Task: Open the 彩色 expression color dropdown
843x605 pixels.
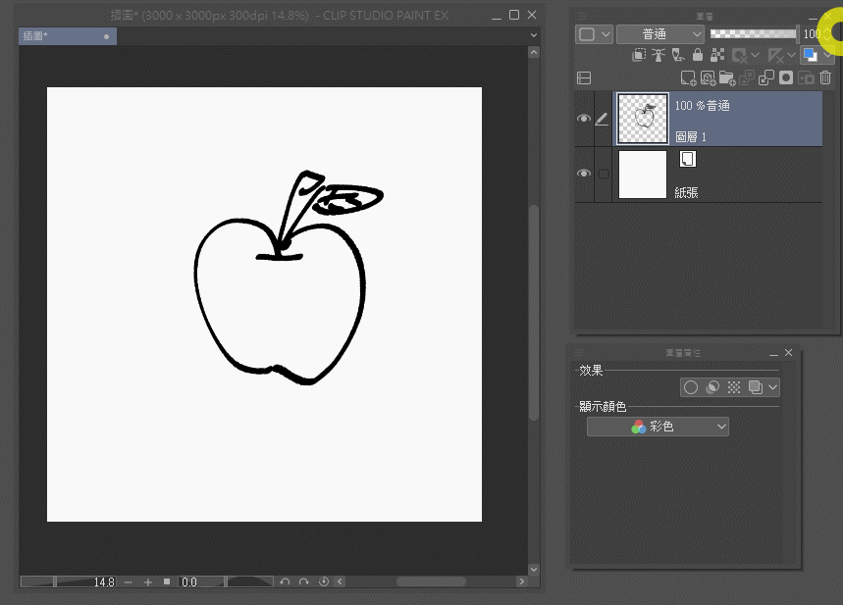Action: (658, 427)
